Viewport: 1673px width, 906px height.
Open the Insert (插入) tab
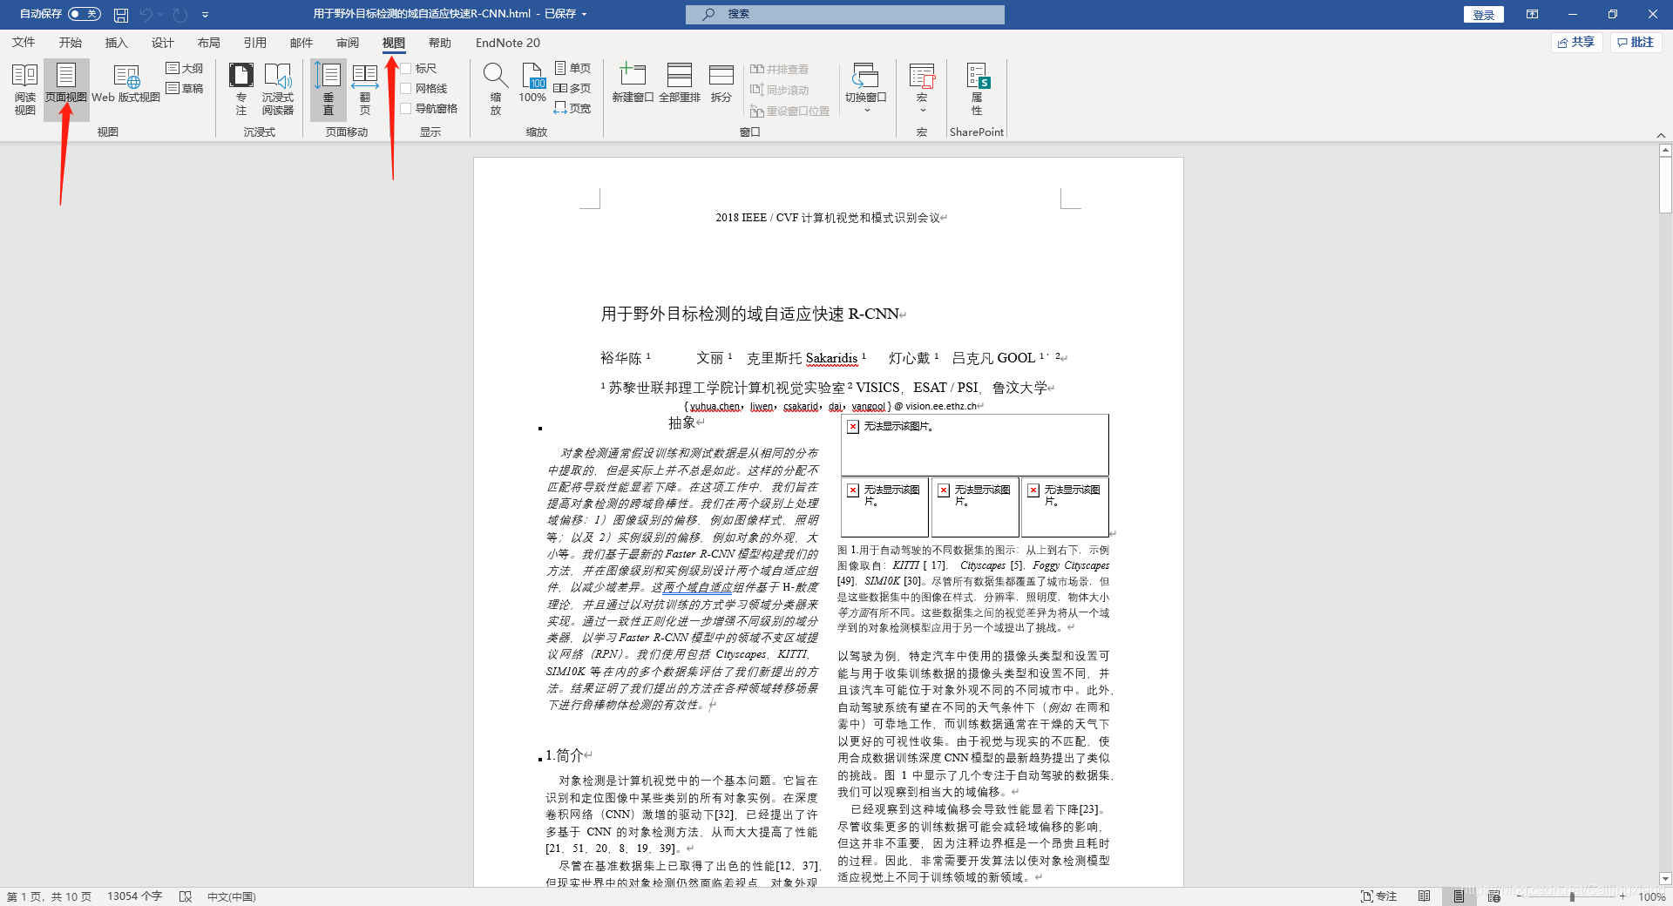point(116,43)
